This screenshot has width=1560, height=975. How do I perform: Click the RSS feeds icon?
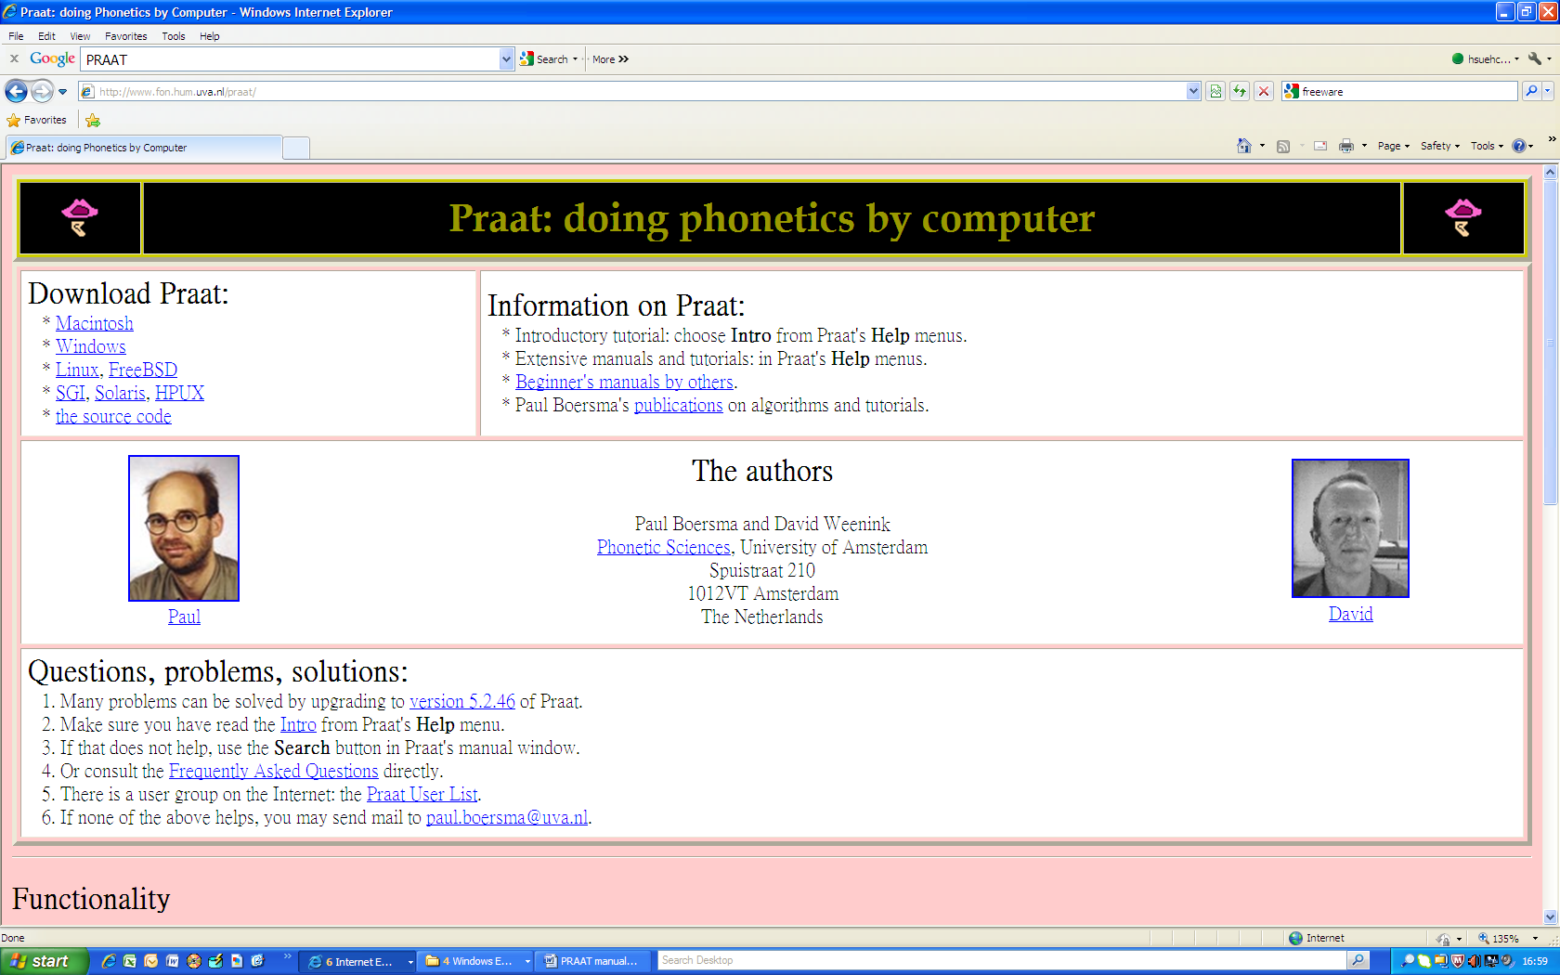coord(1283,146)
